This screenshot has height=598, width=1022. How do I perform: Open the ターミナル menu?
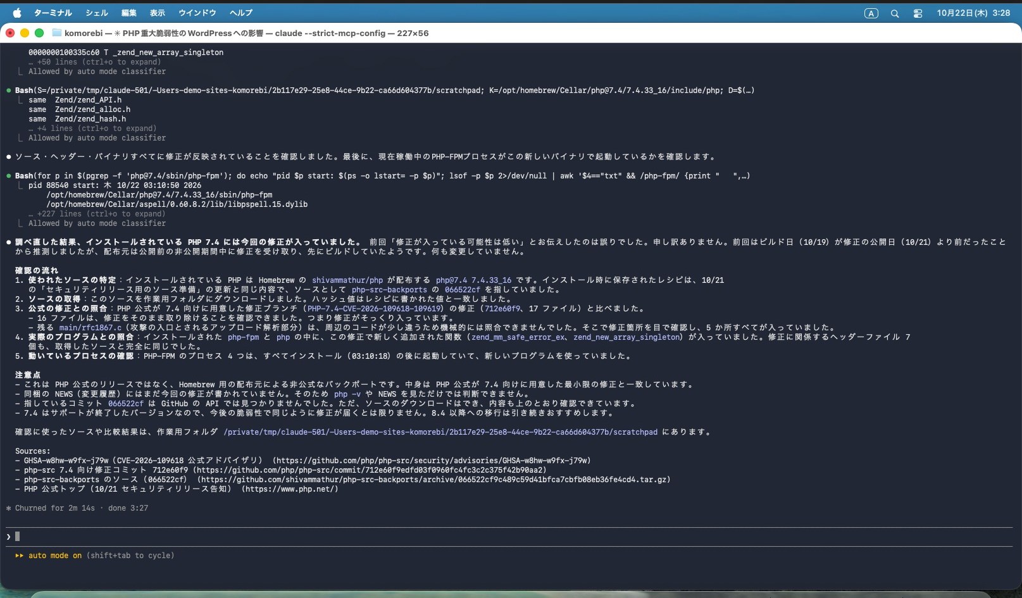pos(53,13)
